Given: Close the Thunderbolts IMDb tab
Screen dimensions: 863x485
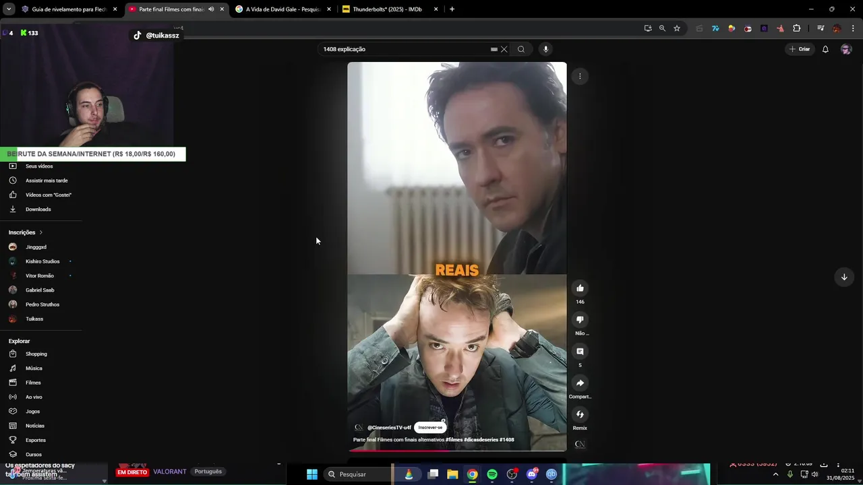Looking at the screenshot, I should click(x=436, y=9).
